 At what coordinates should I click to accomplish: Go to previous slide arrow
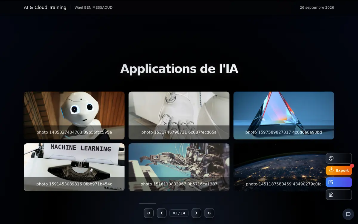(162, 213)
